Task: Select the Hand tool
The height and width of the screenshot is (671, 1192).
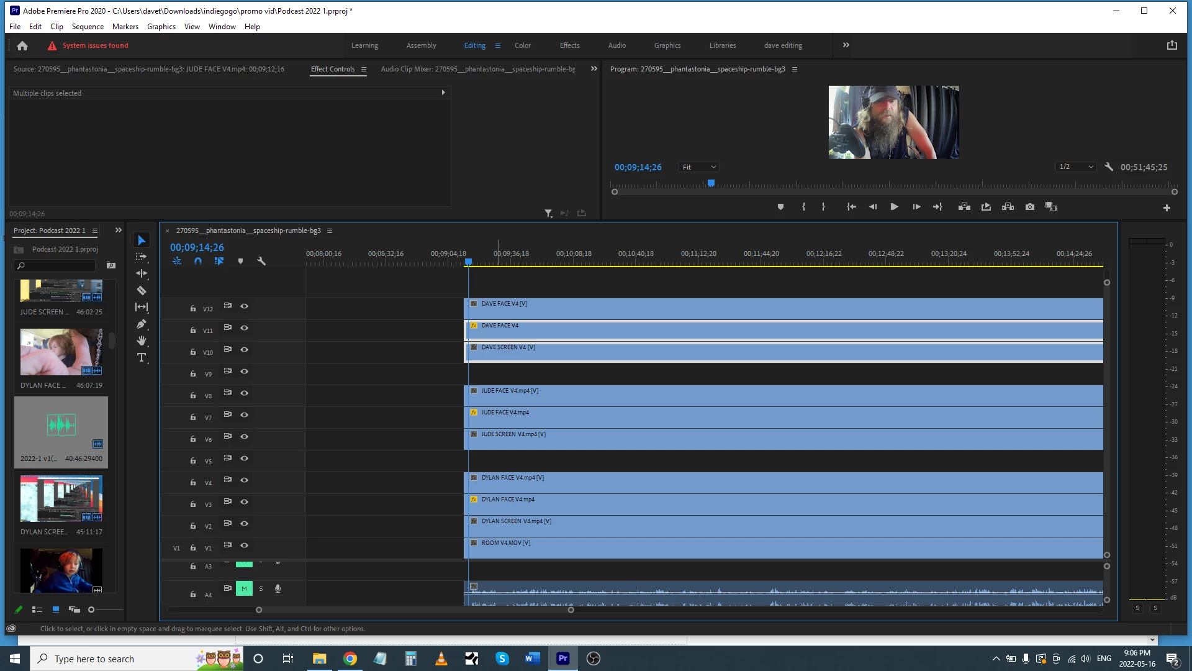Action: pyautogui.click(x=142, y=340)
